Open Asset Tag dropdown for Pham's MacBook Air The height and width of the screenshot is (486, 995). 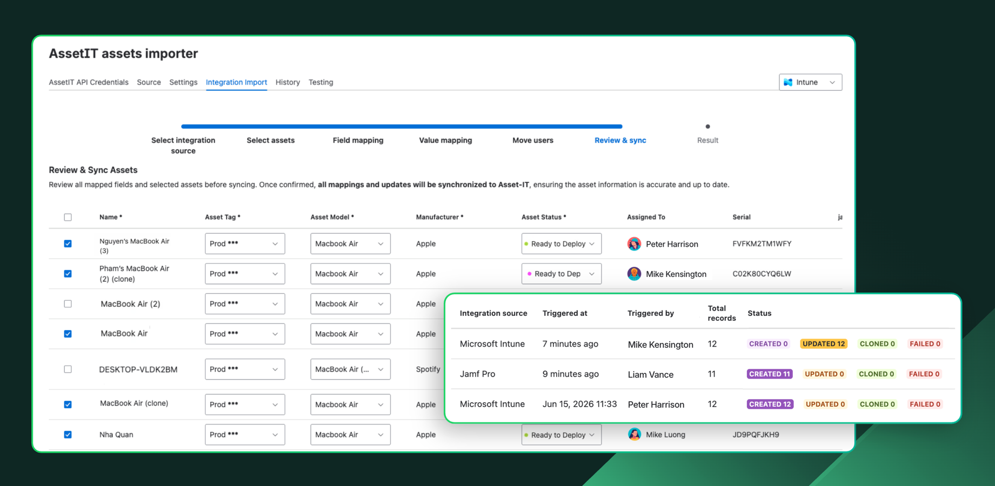pyautogui.click(x=245, y=274)
